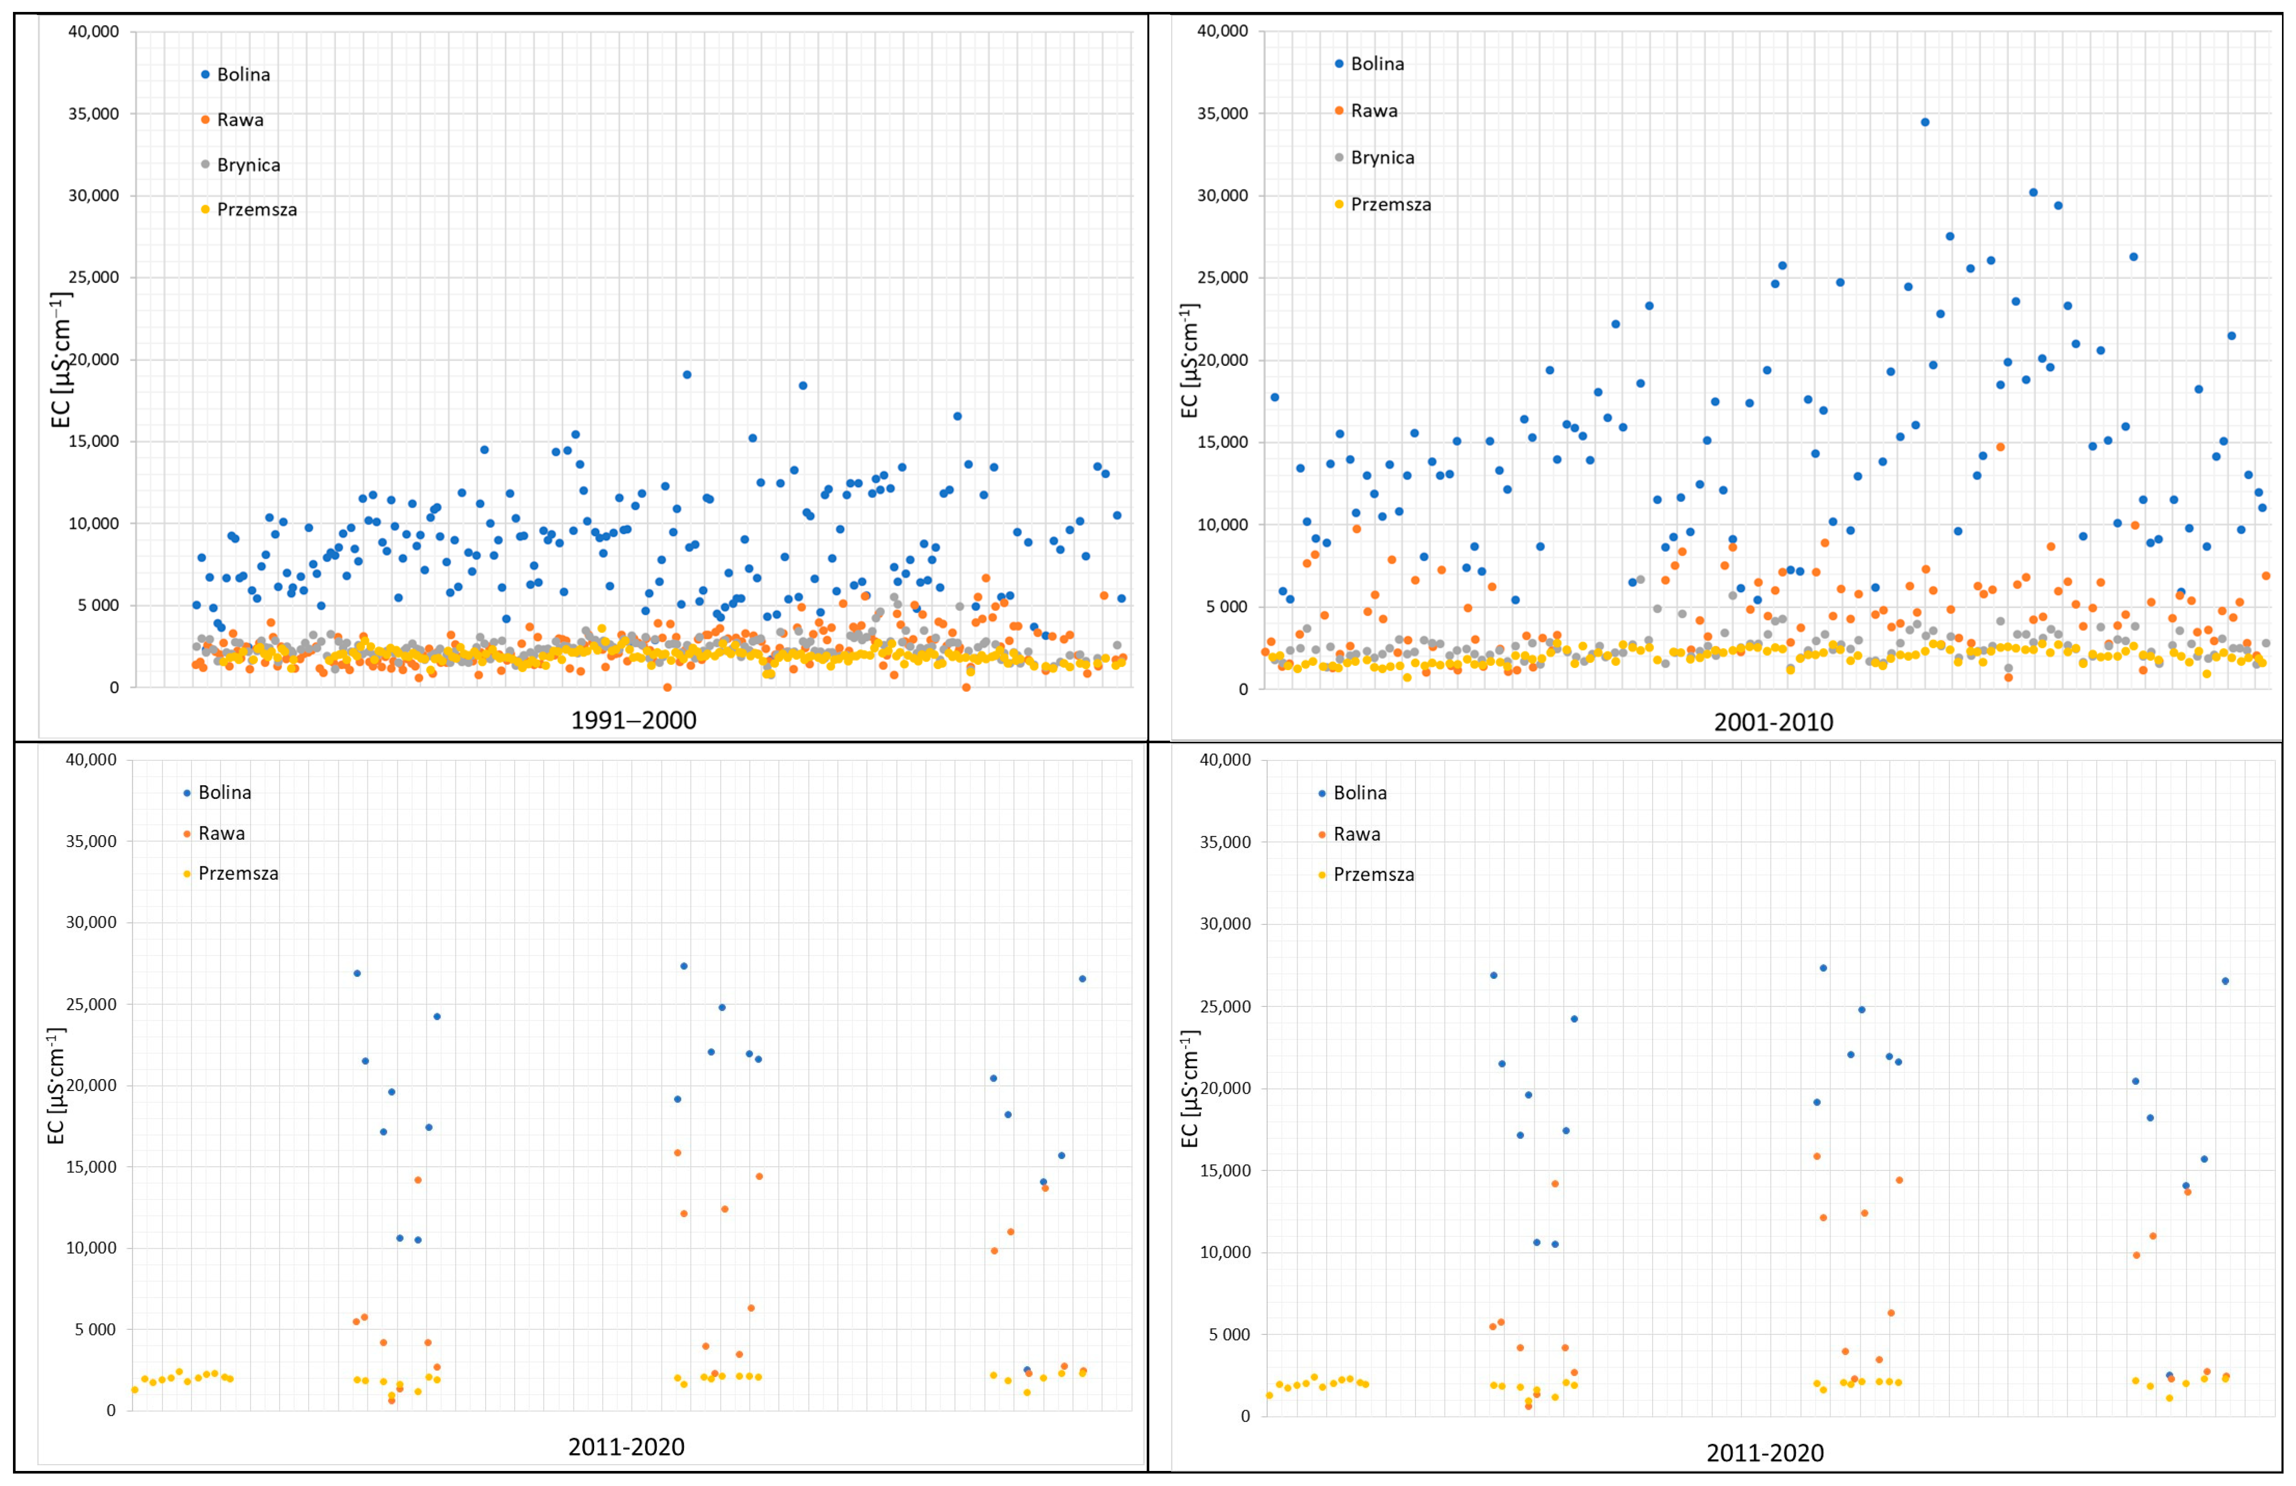Click the 1991–2000 chart title
This screenshot has width=2296, height=1486.
pyautogui.click(x=633, y=721)
